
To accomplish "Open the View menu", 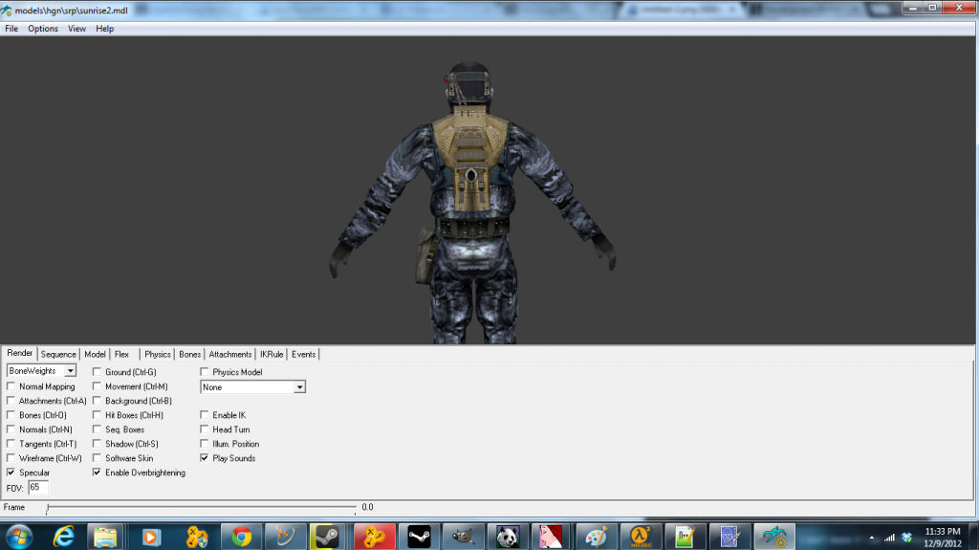I will [x=76, y=29].
